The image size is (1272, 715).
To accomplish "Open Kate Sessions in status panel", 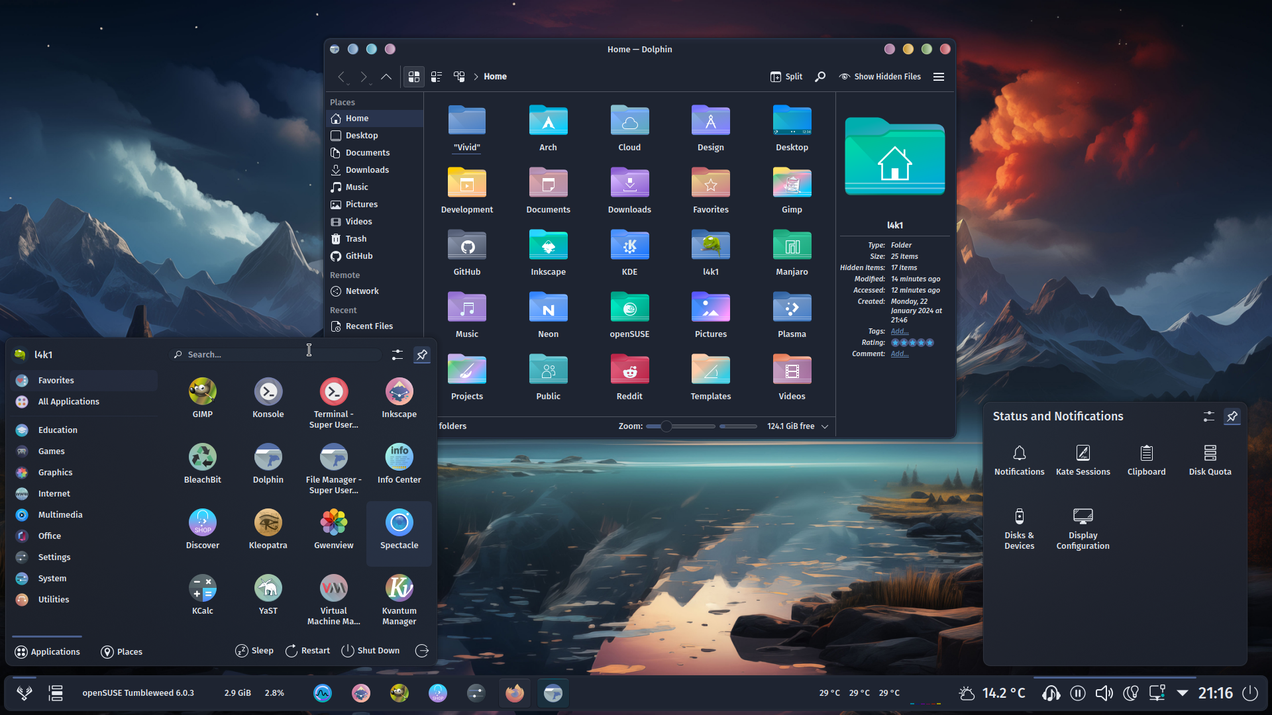I will (1083, 460).
